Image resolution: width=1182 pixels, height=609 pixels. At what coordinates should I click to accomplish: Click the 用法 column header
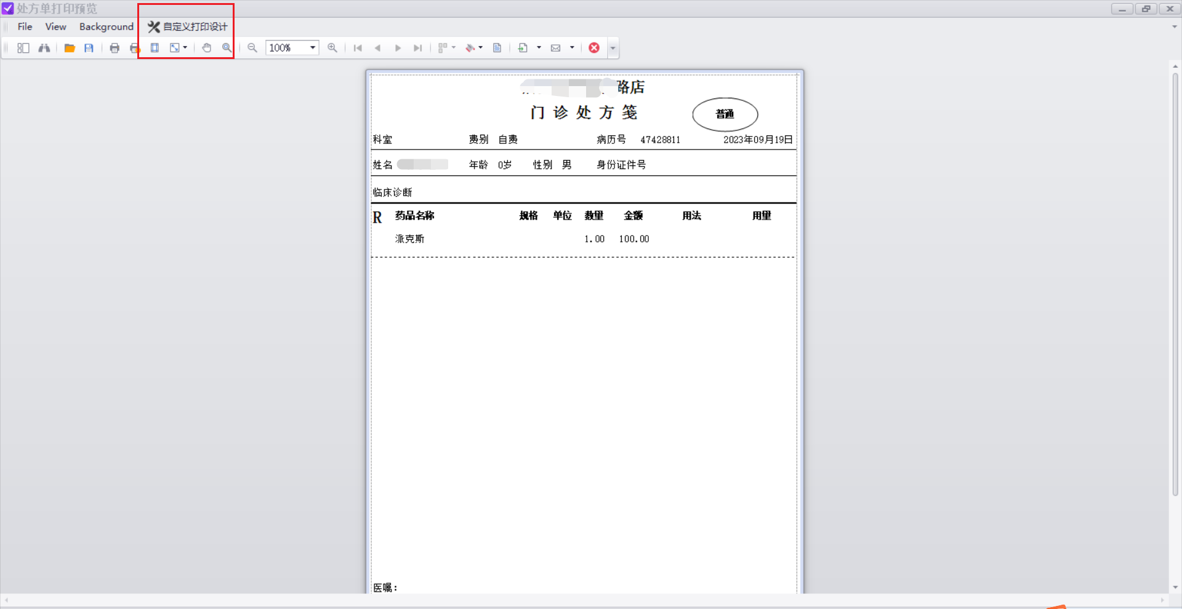pyautogui.click(x=691, y=215)
